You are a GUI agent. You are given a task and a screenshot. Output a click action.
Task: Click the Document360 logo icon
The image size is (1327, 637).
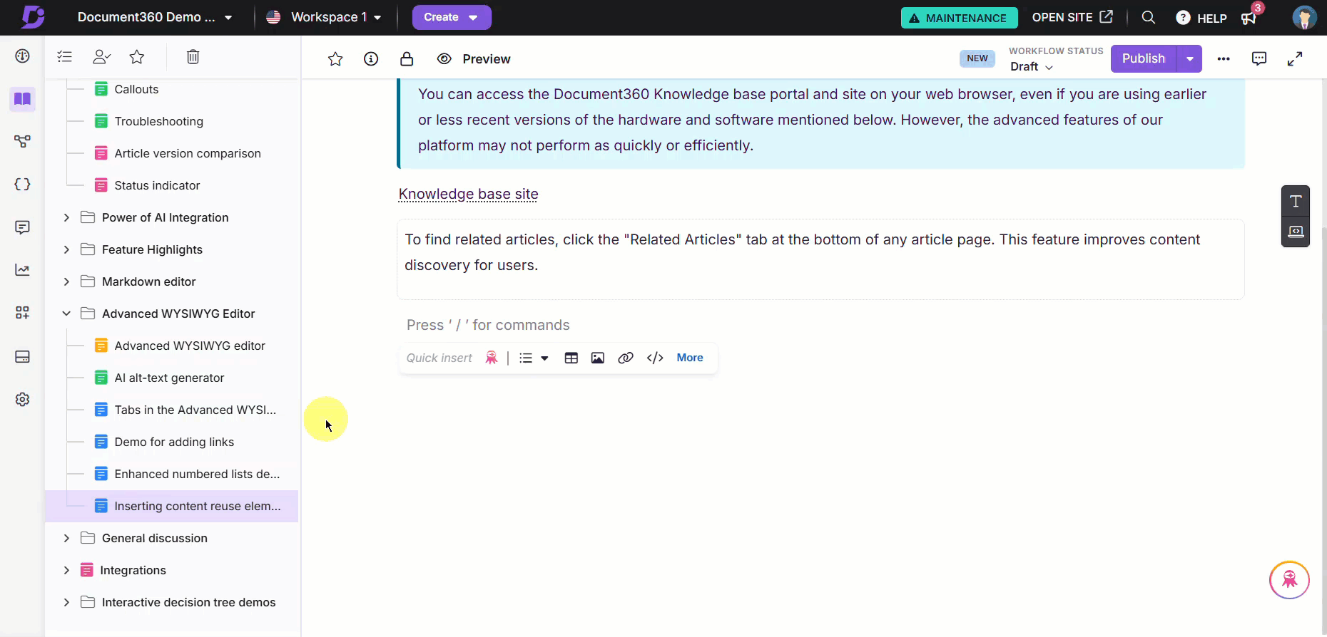(x=33, y=17)
